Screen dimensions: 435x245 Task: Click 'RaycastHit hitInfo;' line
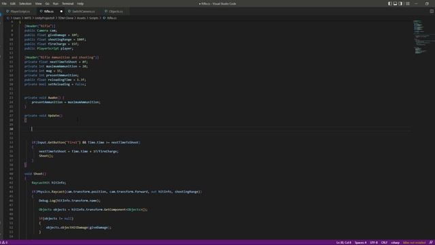point(49,183)
